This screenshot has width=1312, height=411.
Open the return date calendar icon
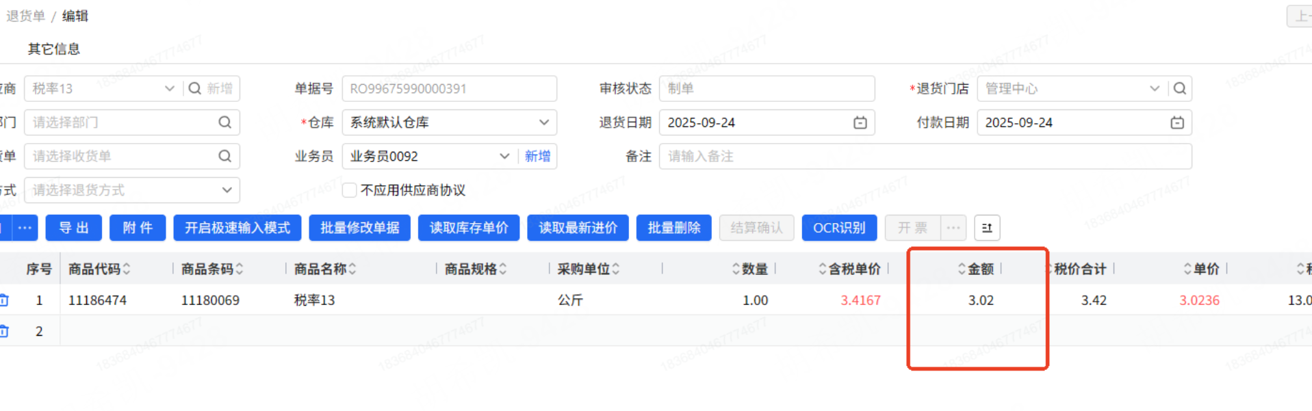click(x=860, y=122)
